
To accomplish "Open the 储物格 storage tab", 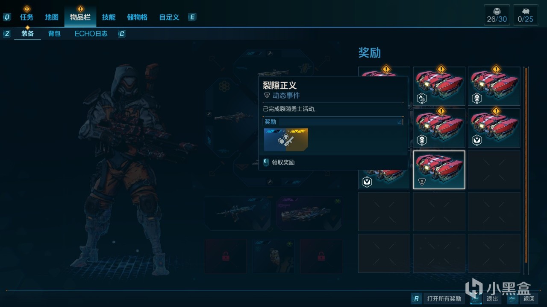I will click(x=137, y=17).
